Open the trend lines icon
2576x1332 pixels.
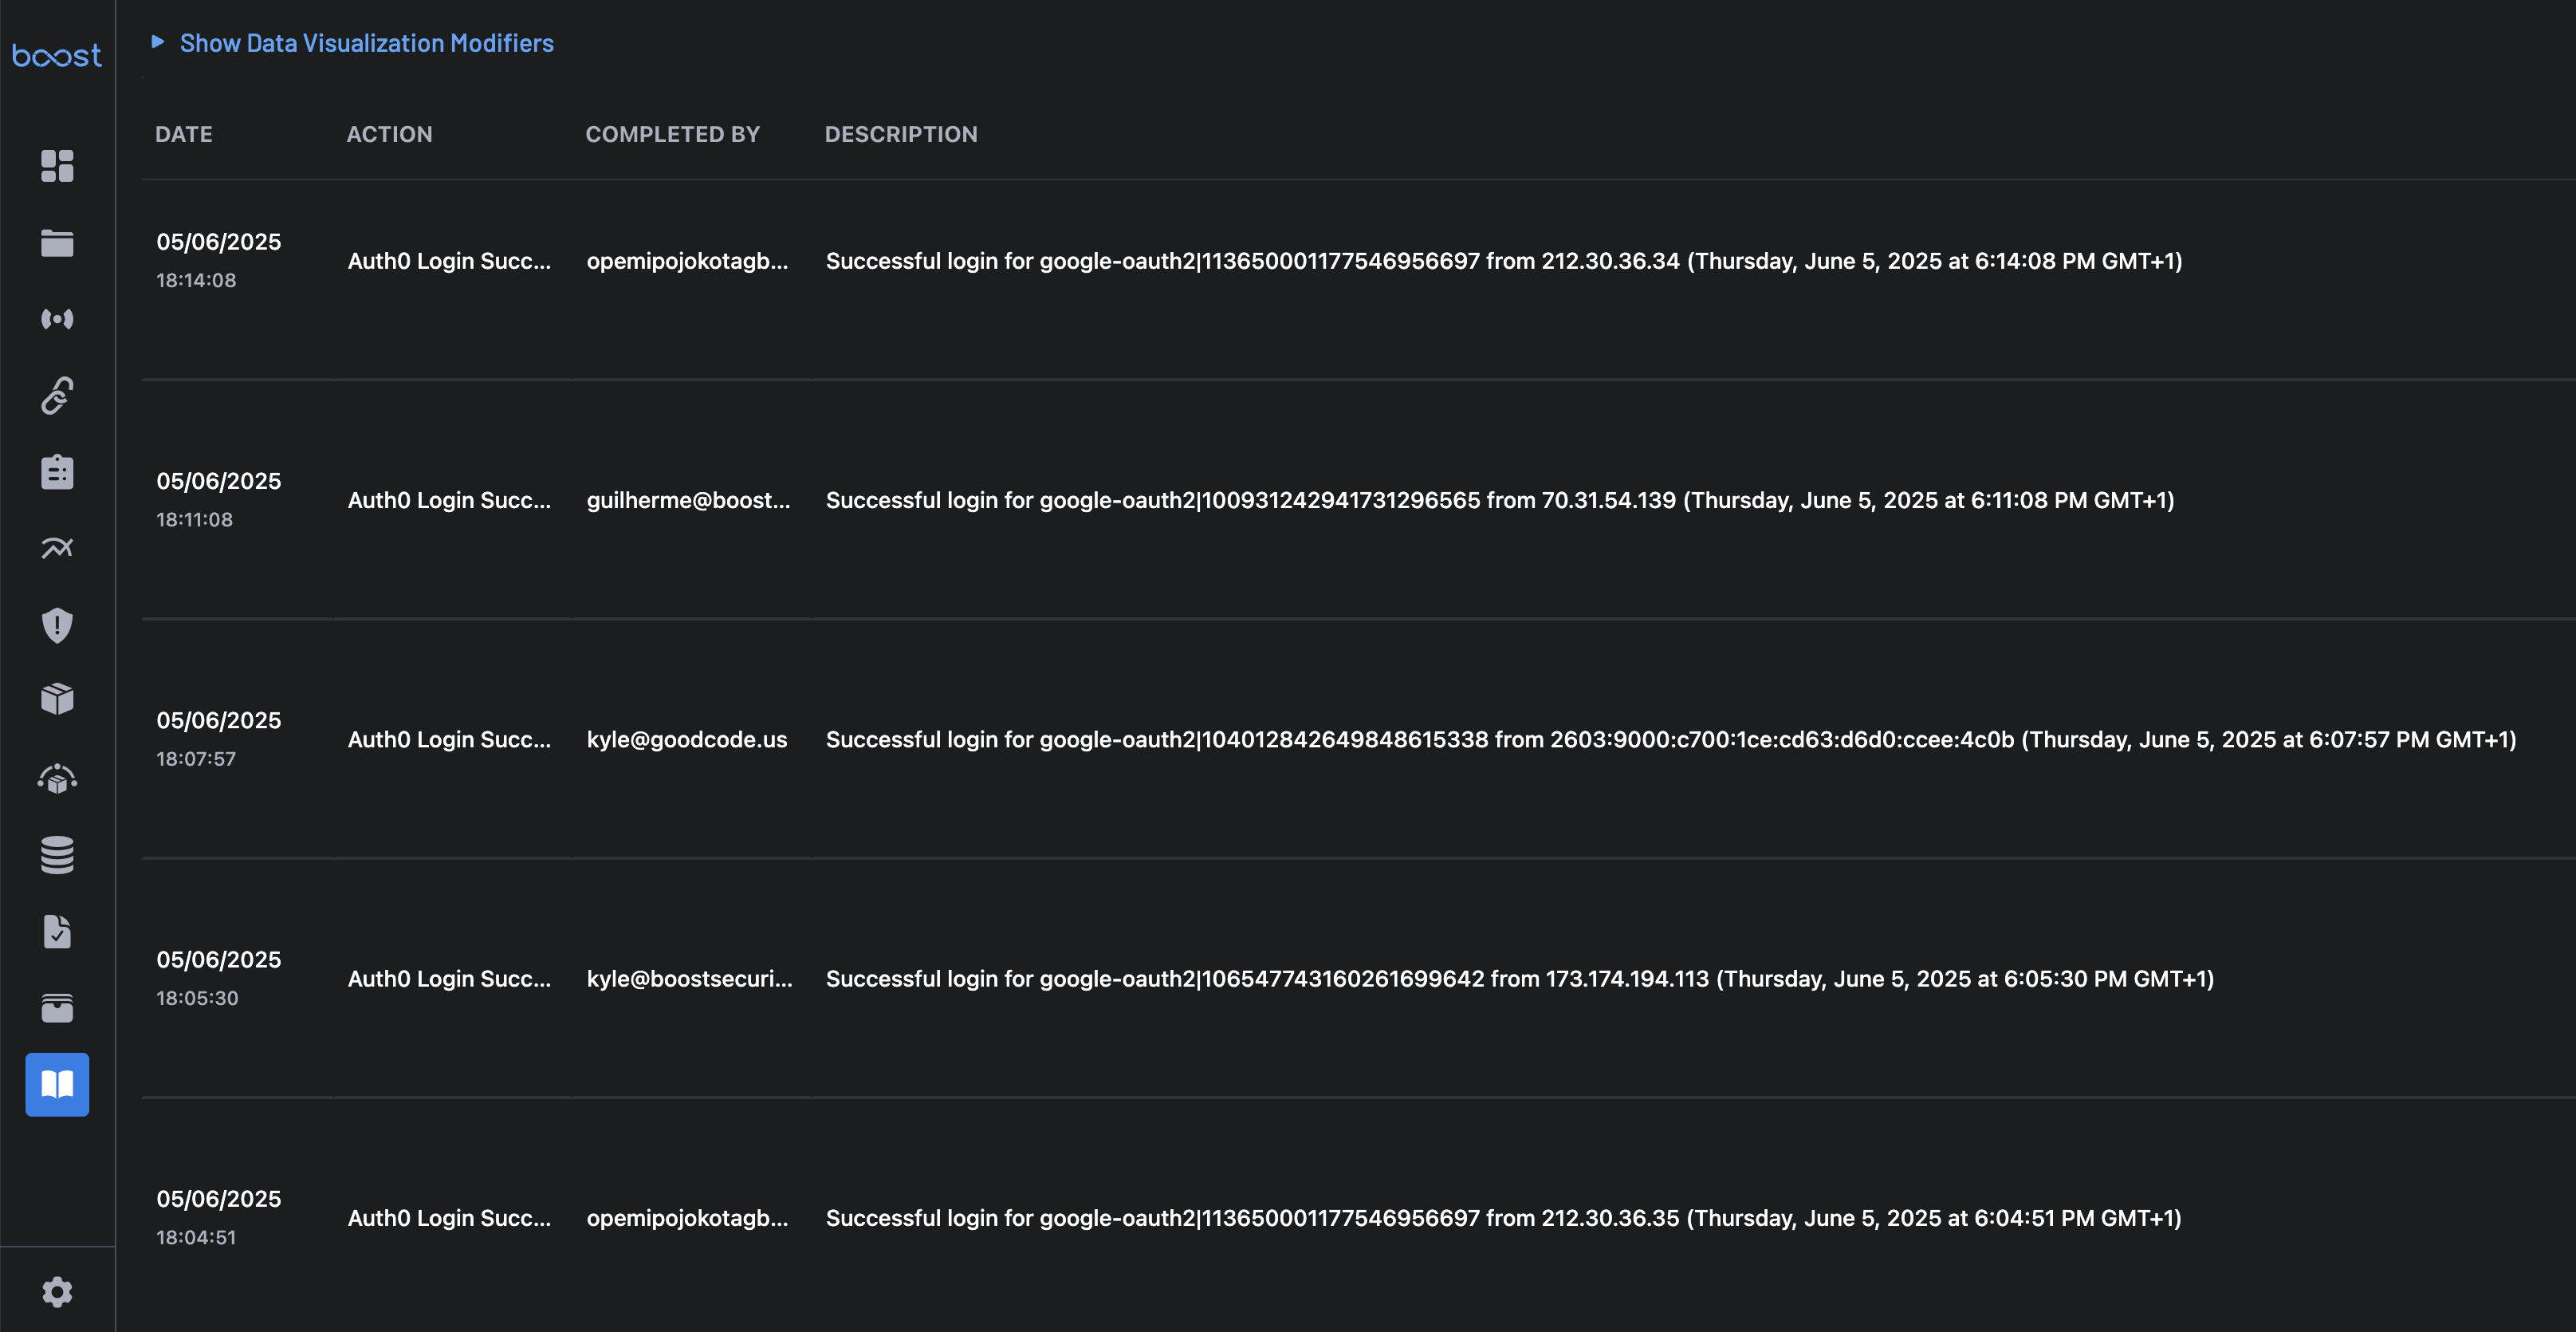(x=57, y=547)
